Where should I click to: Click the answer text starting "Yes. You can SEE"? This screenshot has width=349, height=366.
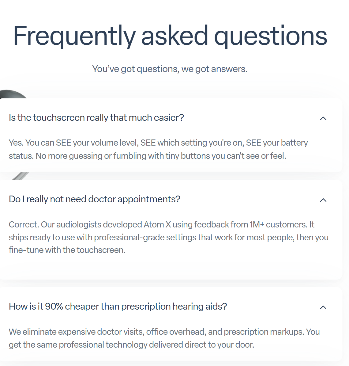pyautogui.click(x=158, y=149)
